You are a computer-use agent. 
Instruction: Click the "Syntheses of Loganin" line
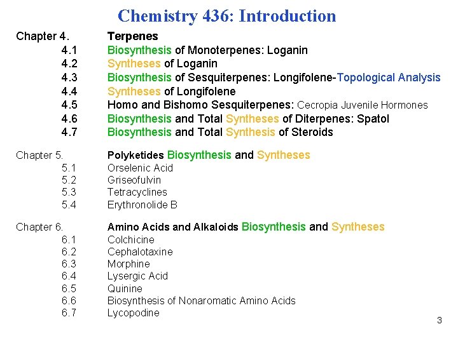(x=162, y=64)
